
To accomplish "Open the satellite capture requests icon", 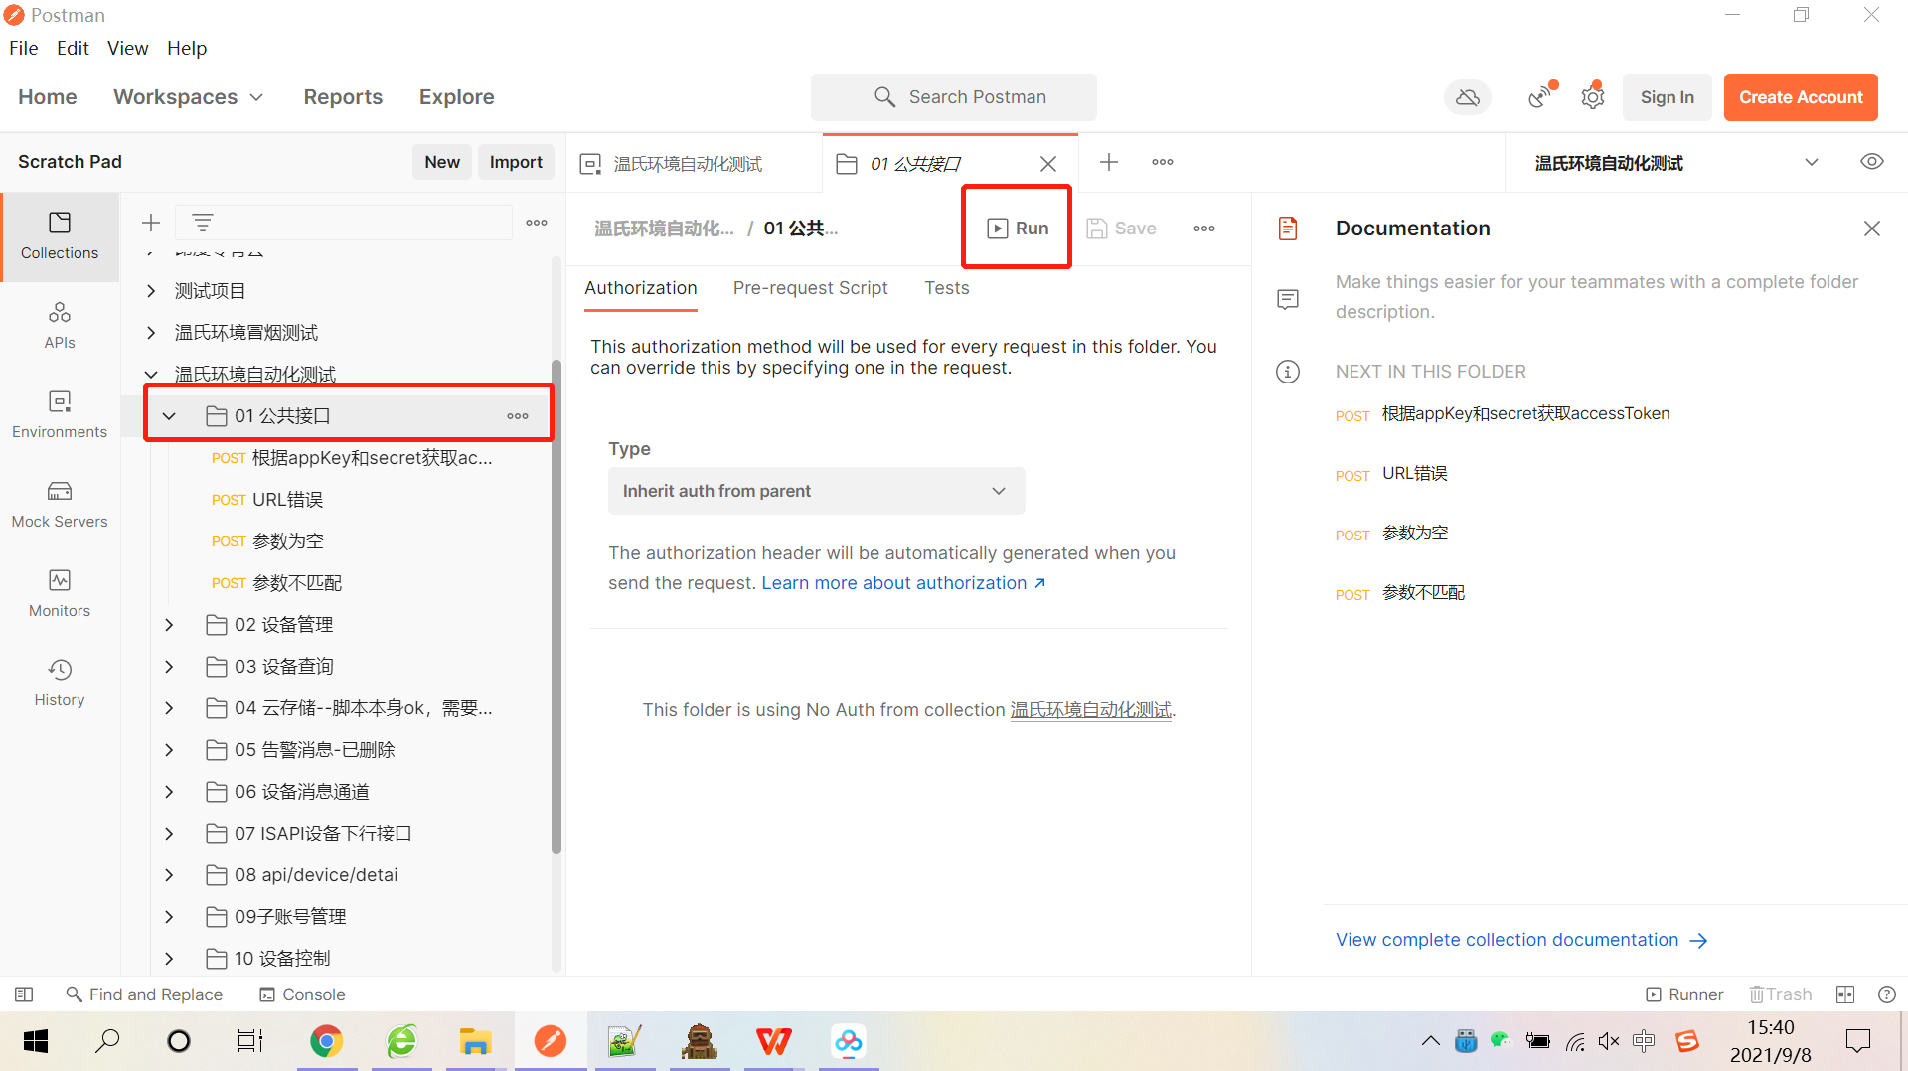I will click(1540, 96).
